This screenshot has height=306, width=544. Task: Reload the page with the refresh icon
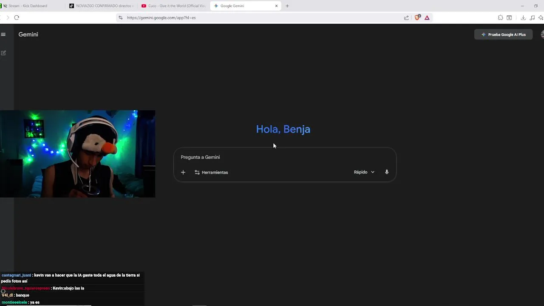point(17,17)
